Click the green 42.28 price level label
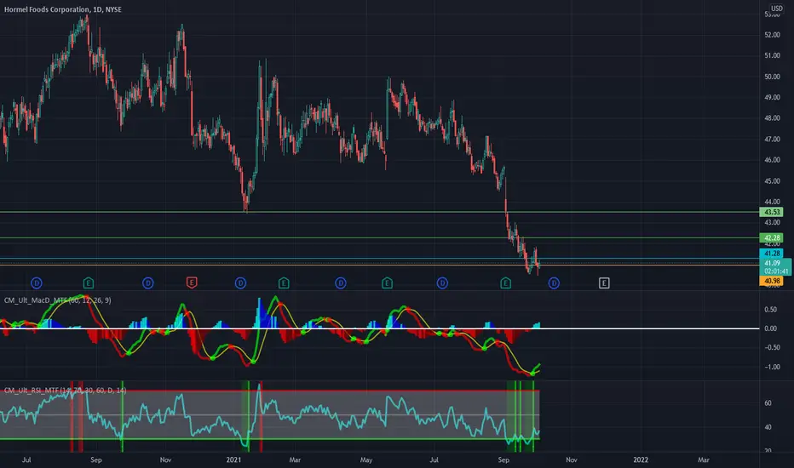The width and height of the screenshot is (794, 468). 771,237
